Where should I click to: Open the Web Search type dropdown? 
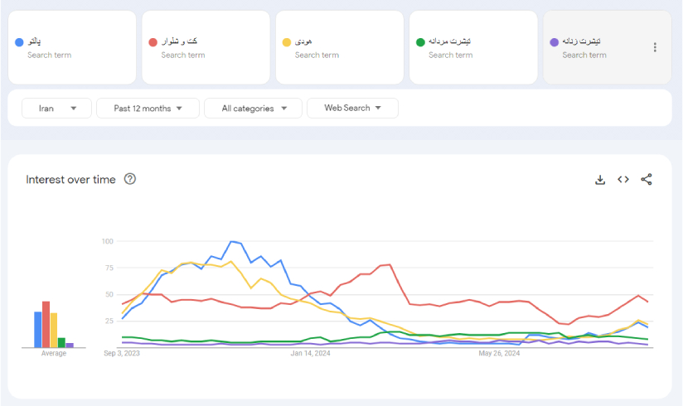coord(352,108)
